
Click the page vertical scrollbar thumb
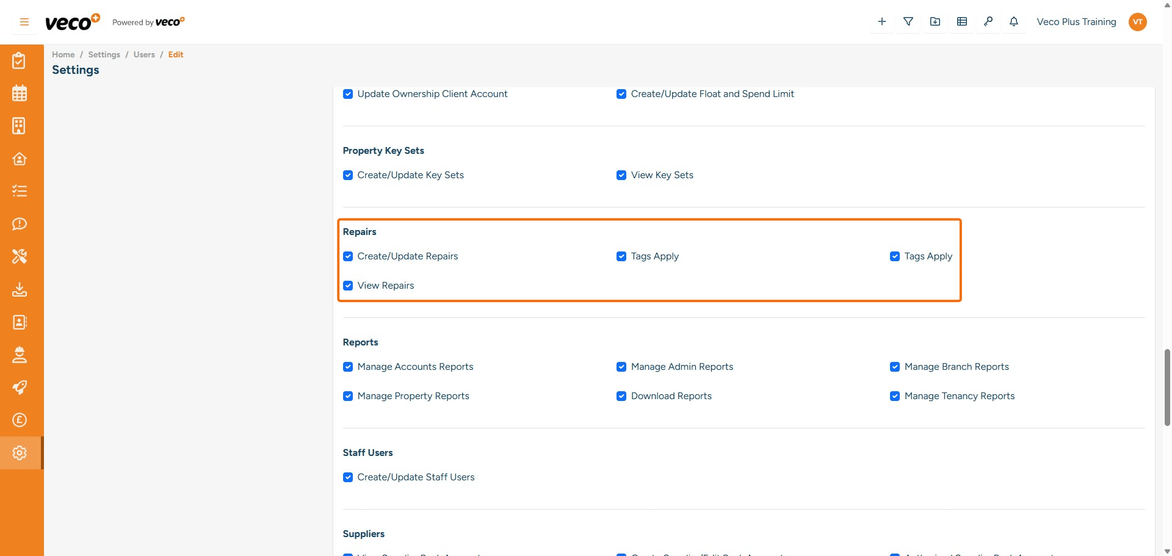1167,387
